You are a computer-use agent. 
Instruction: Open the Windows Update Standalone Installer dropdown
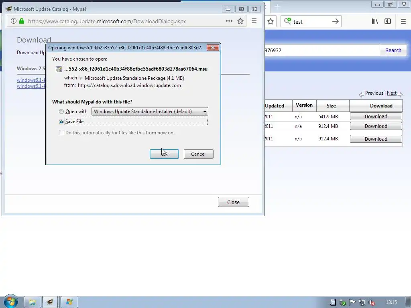tap(150, 111)
